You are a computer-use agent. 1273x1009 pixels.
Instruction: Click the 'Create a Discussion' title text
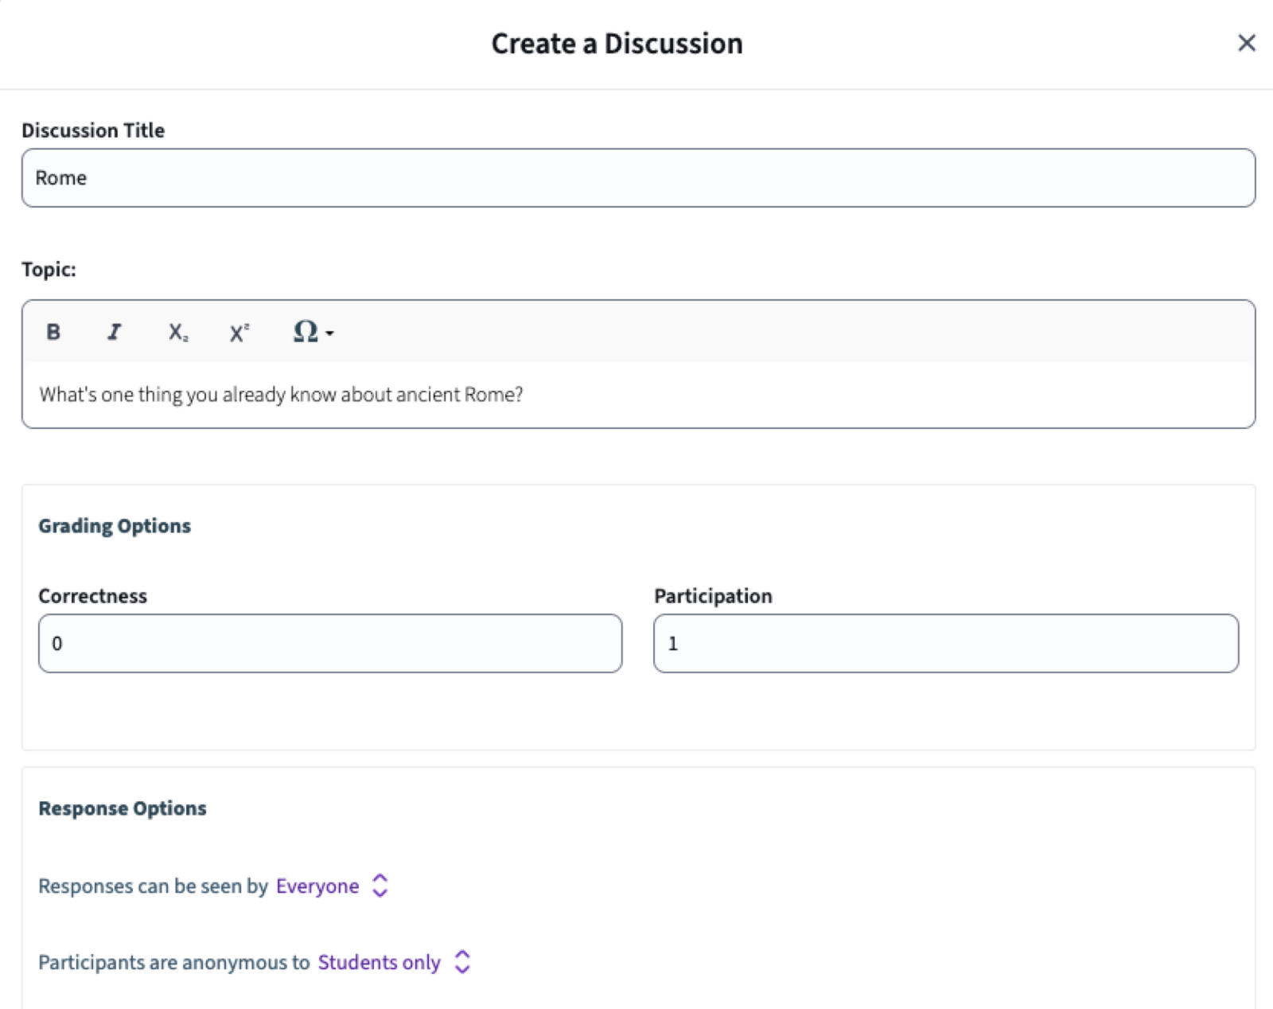tap(617, 44)
